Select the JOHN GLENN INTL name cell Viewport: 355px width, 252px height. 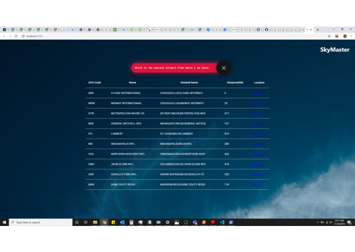pos(122,164)
